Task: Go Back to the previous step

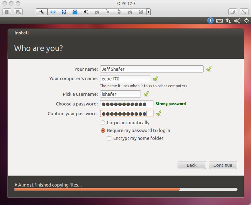Action: [x=192, y=165]
